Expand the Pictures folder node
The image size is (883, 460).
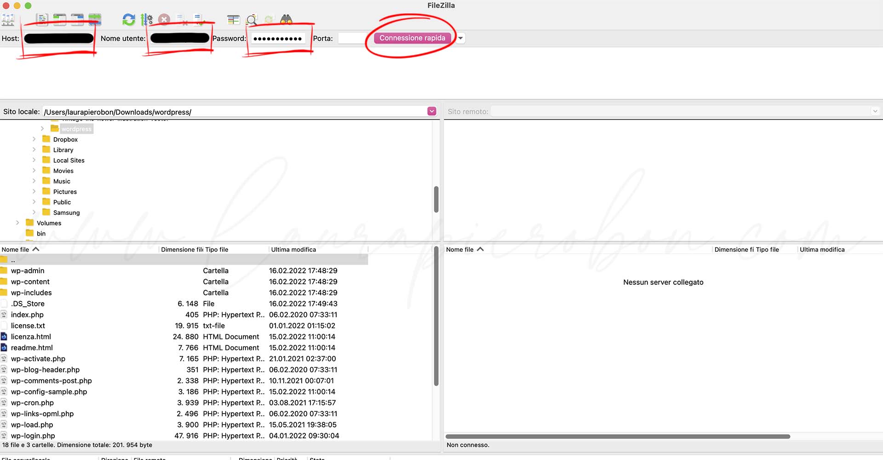pos(34,191)
